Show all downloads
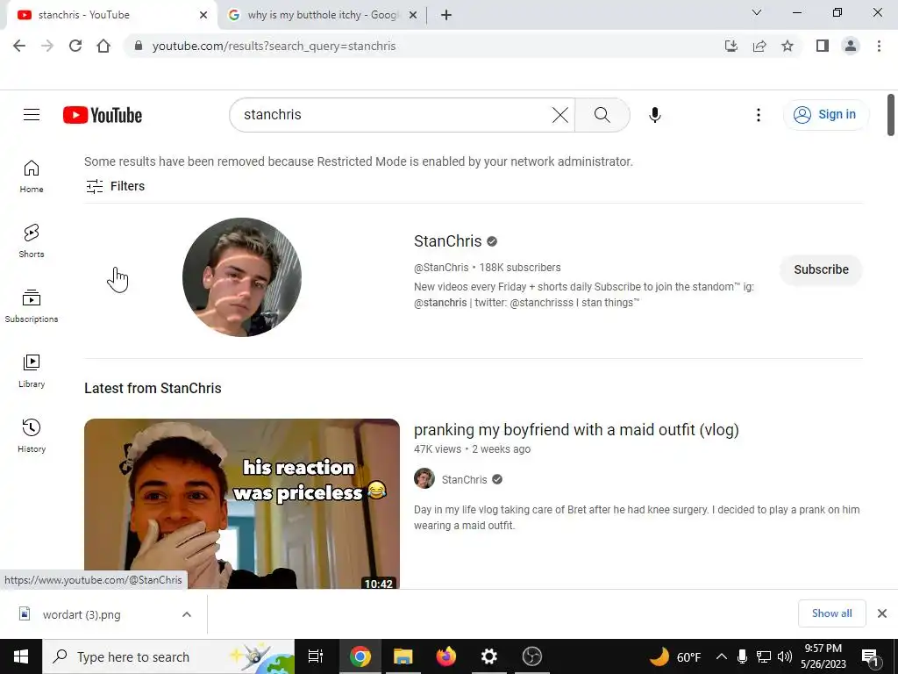Screen dimensions: 898x674 [x=831, y=613]
